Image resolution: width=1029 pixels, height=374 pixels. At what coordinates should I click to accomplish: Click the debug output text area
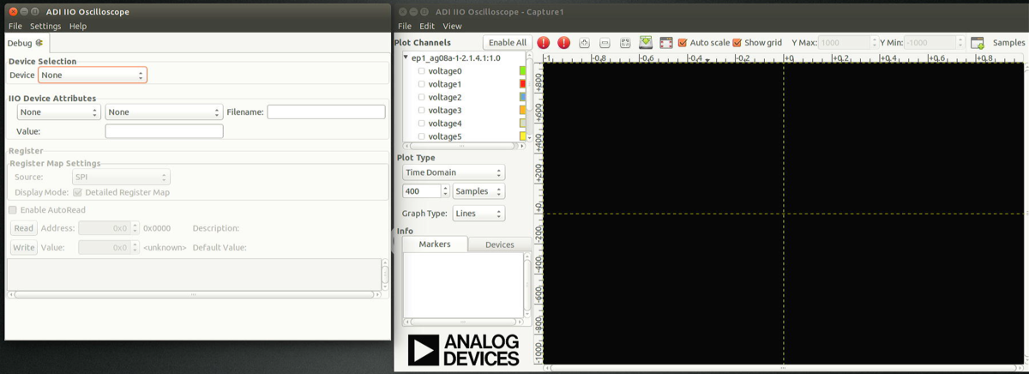point(193,274)
